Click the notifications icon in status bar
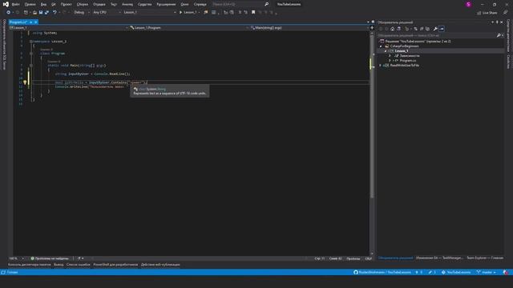513x288 pixels. [x=506, y=272]
